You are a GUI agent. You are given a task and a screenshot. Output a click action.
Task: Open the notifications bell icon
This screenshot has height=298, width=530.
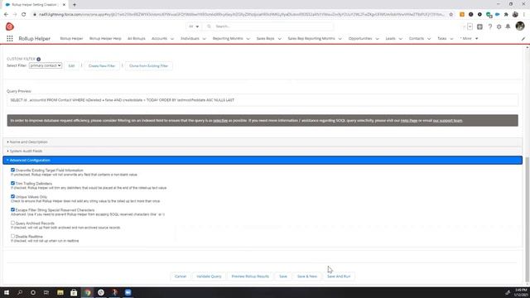point(508,26)
